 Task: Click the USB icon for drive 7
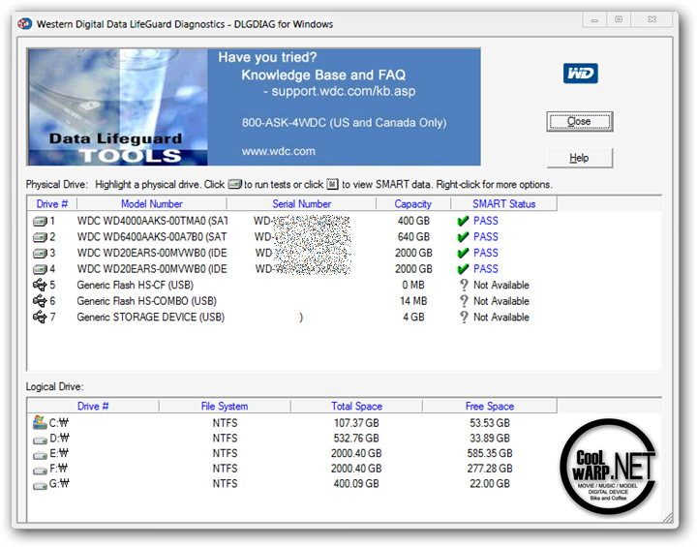(x=40, y=318)
